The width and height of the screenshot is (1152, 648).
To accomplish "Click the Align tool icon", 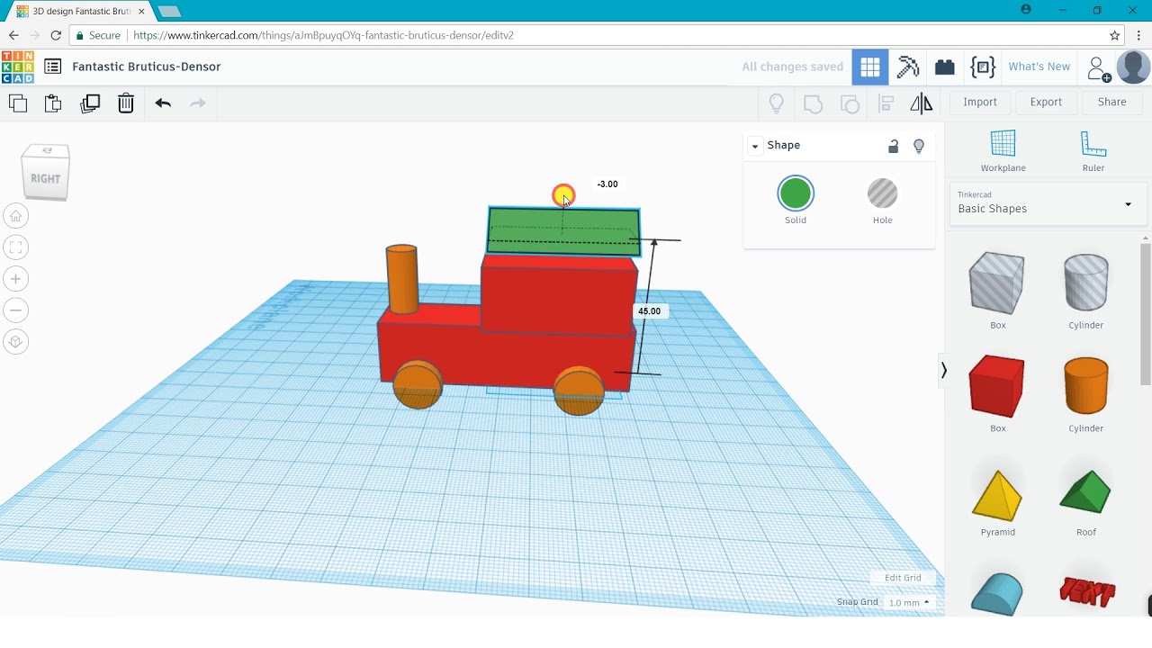I will (x=886, y=103).
